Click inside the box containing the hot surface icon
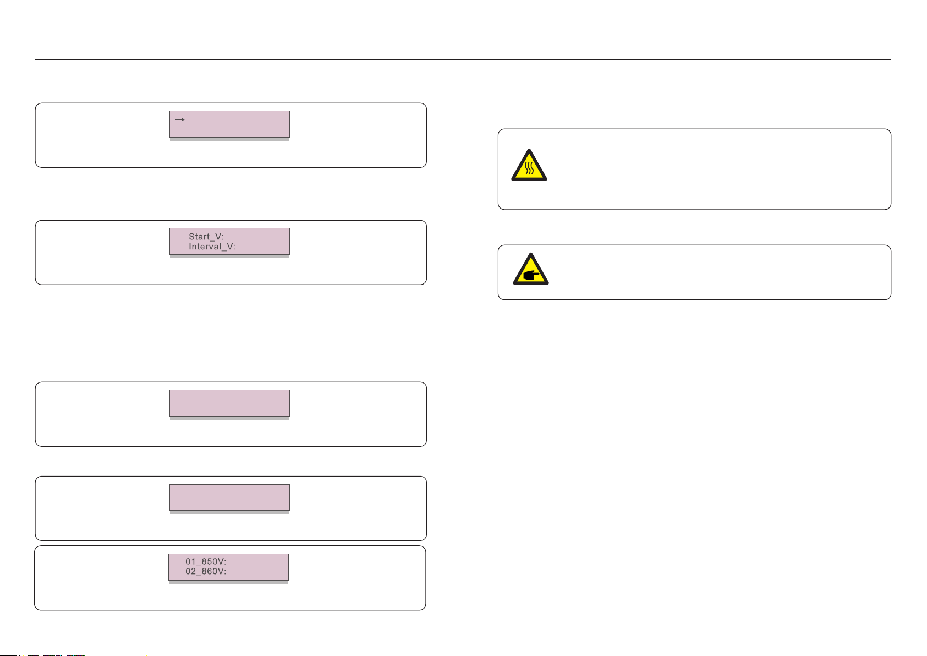927x656 pixels. pyautogui.click(x=694, y=169)
